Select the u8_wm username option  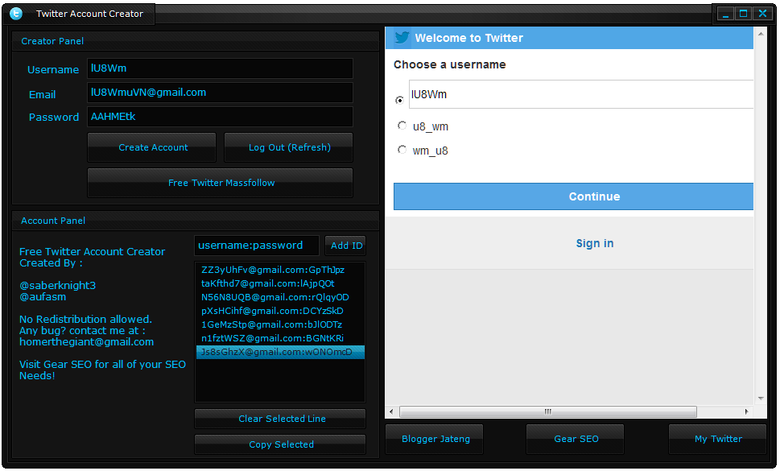pos(402,126)
